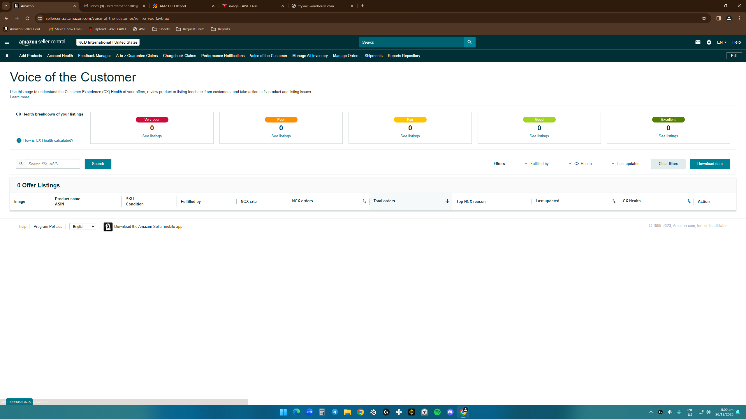Open a new browser tab
Image resolution: width=746 pixels, height=419 pixels.
(363, 6)
